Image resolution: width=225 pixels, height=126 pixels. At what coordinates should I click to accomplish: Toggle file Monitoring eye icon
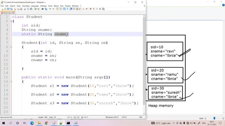point(87,9)
